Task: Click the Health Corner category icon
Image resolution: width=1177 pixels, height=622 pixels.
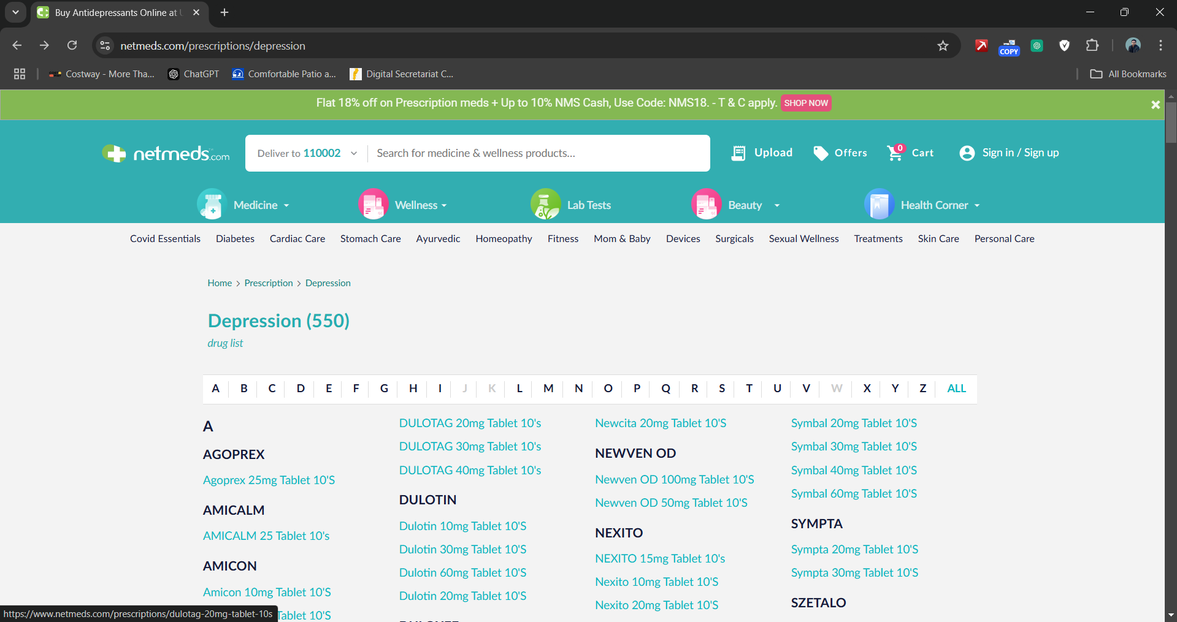Action: pyautogui.click(x=880, y=204)
